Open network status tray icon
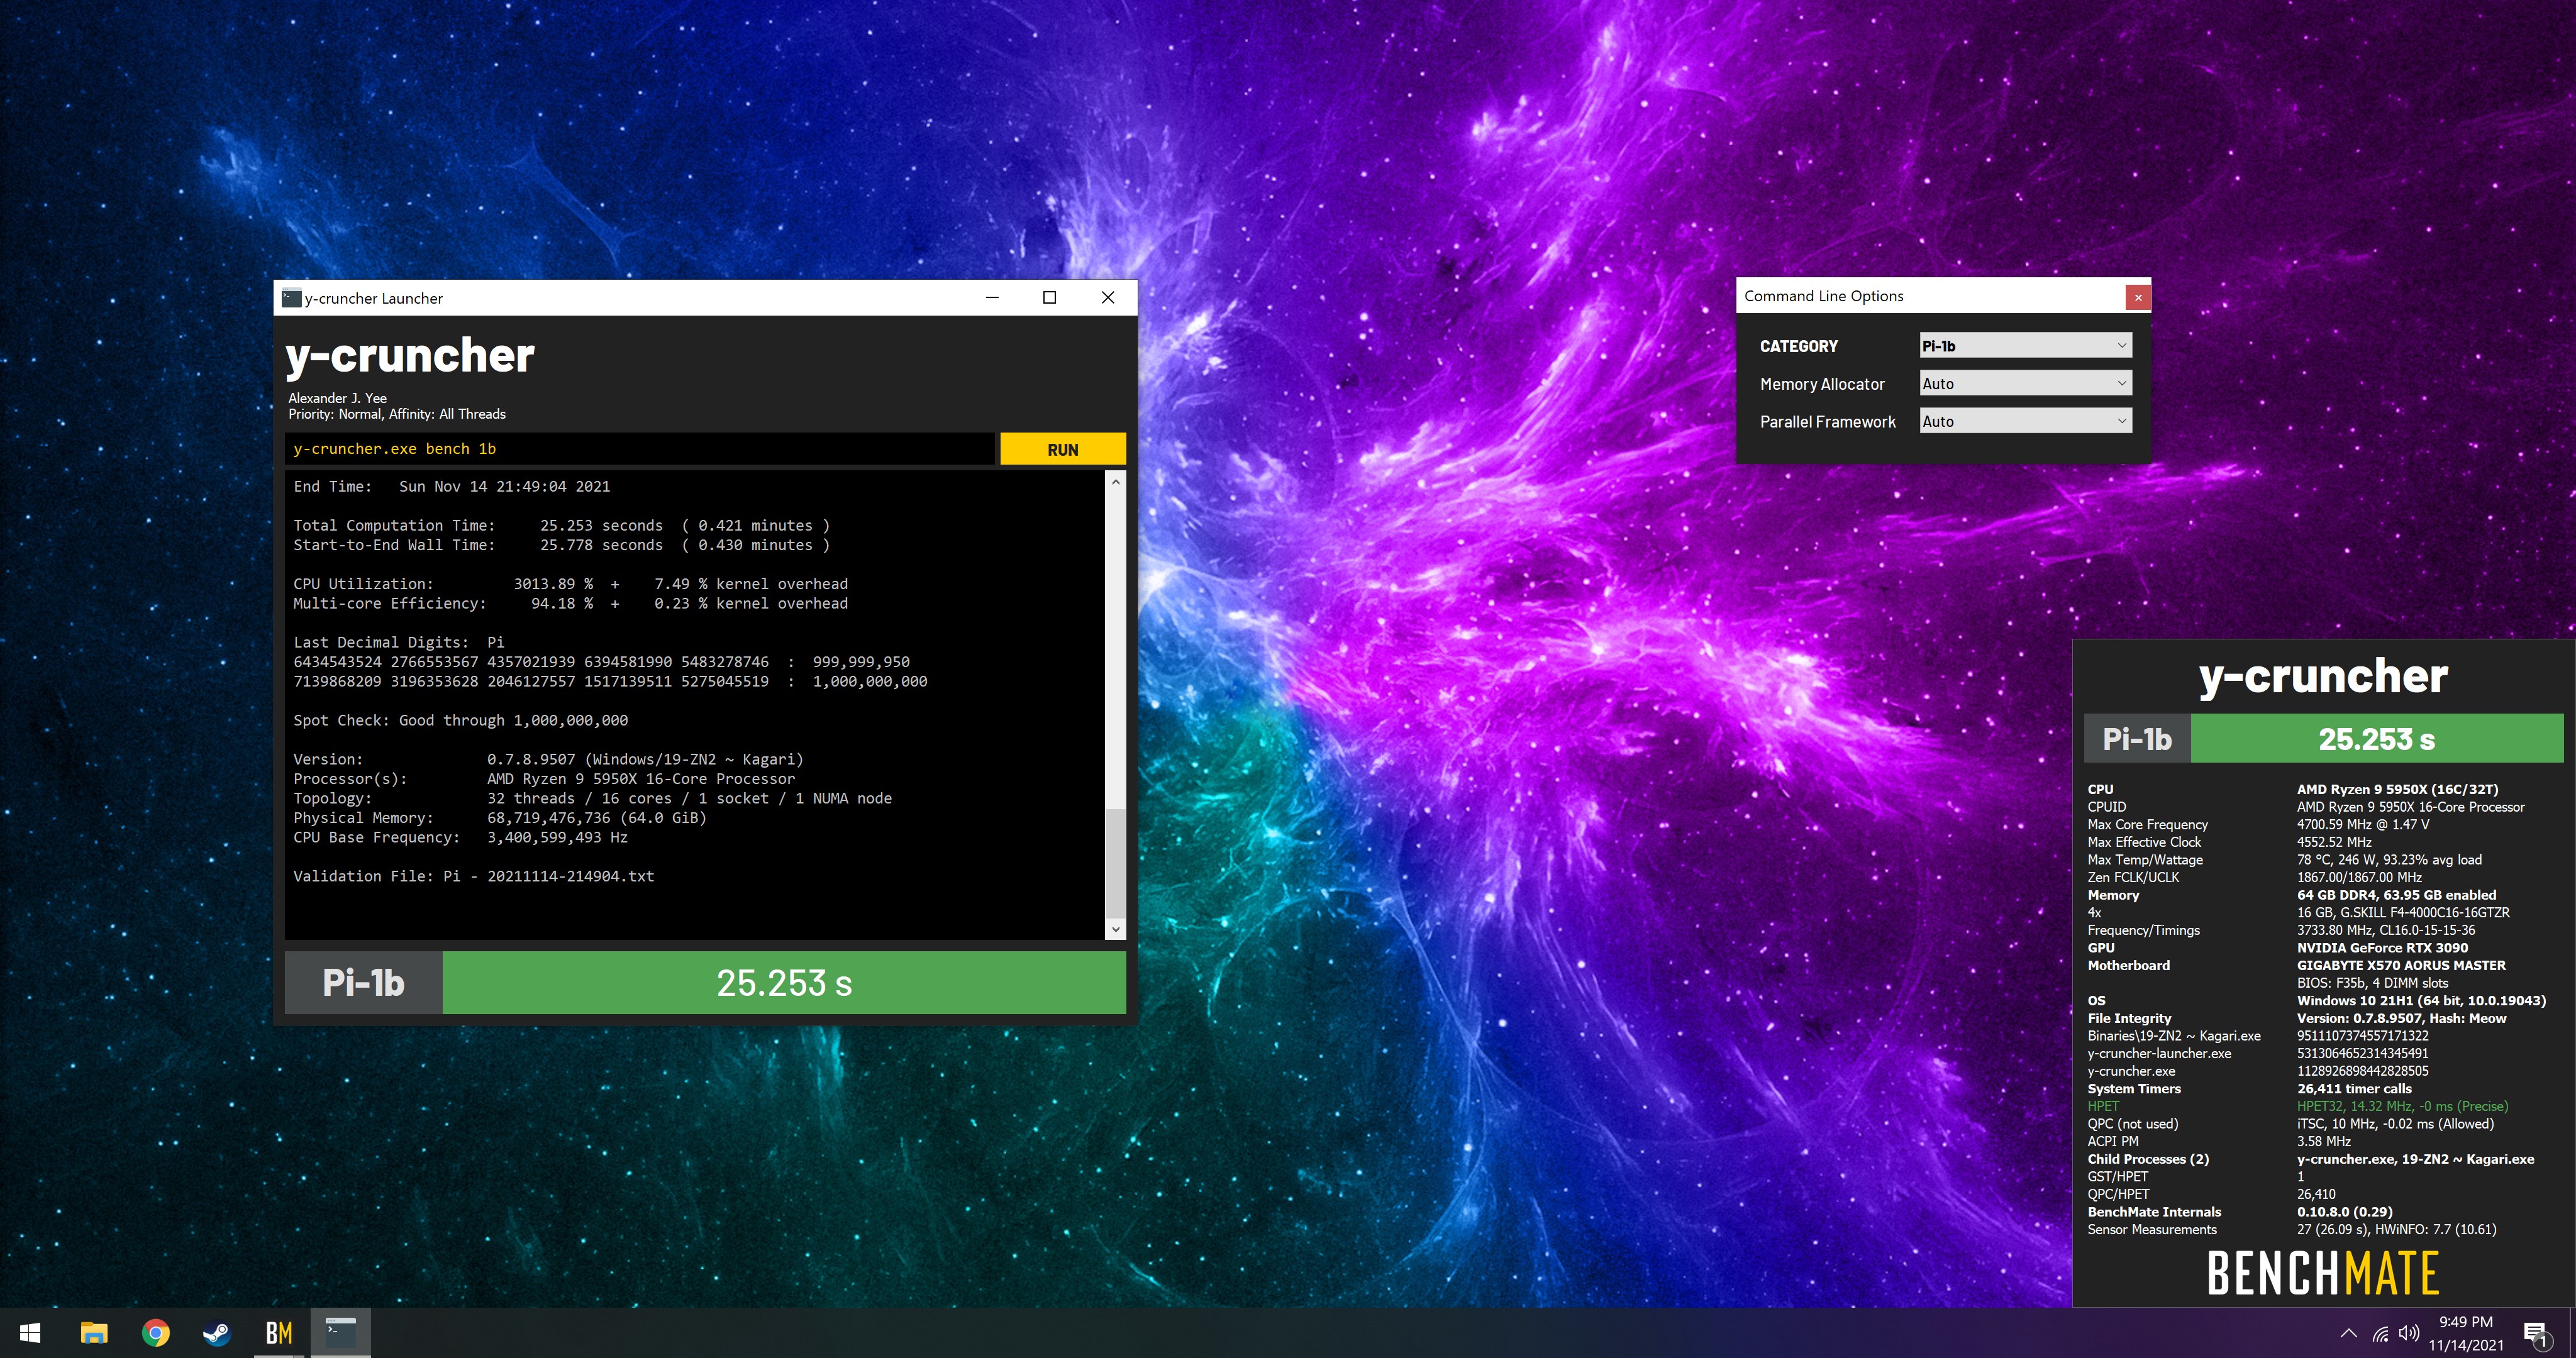 click(2381, 1333)
